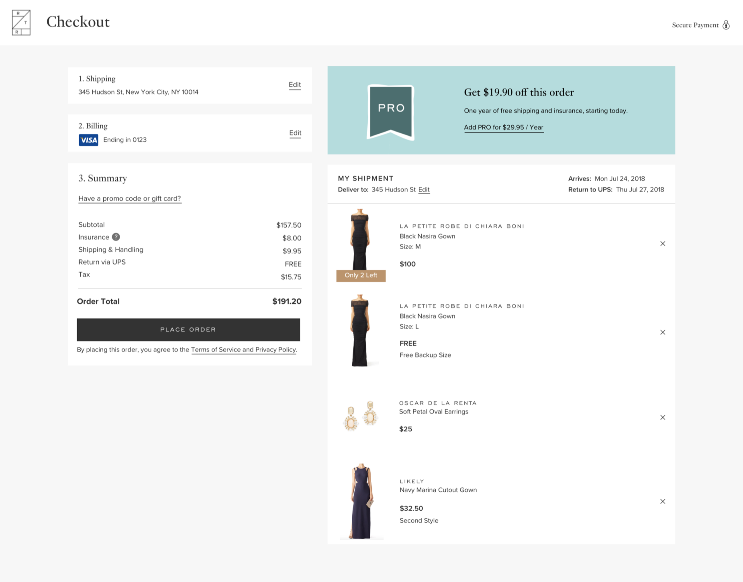Remove the Black Nasira Gown size L
Image resolution: width=743 pixels, height=582 pixels.
[663, 332]
